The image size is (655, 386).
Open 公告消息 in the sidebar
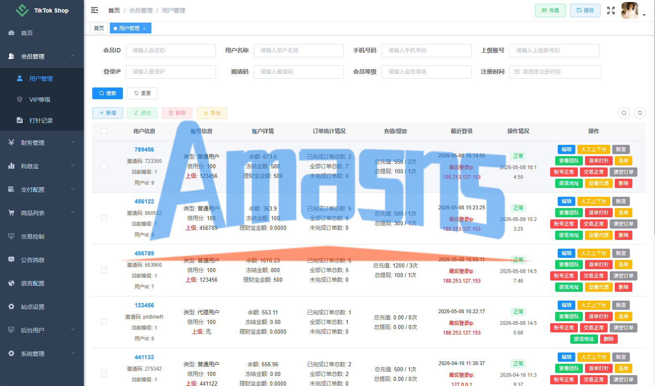pyautogui.click(x=42, y=260)
